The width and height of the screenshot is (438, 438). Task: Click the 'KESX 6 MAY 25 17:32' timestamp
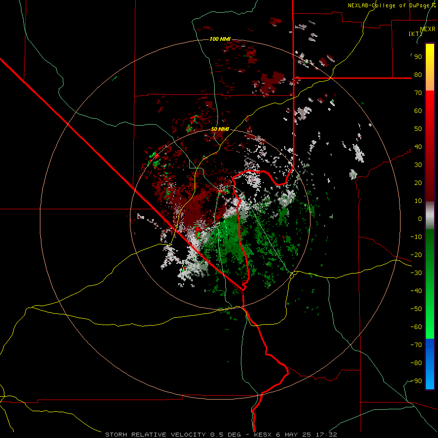pyautogui.click(x=295, y=435)
